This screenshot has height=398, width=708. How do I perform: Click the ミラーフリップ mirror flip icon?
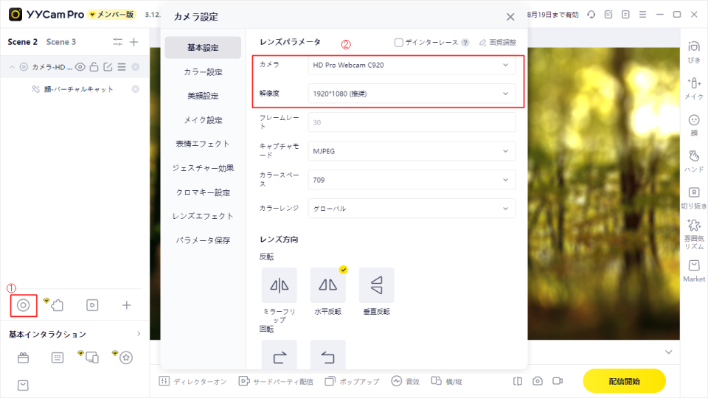279,285
